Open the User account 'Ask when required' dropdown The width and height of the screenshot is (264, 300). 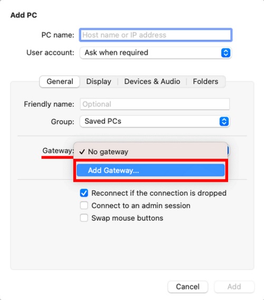155,53
